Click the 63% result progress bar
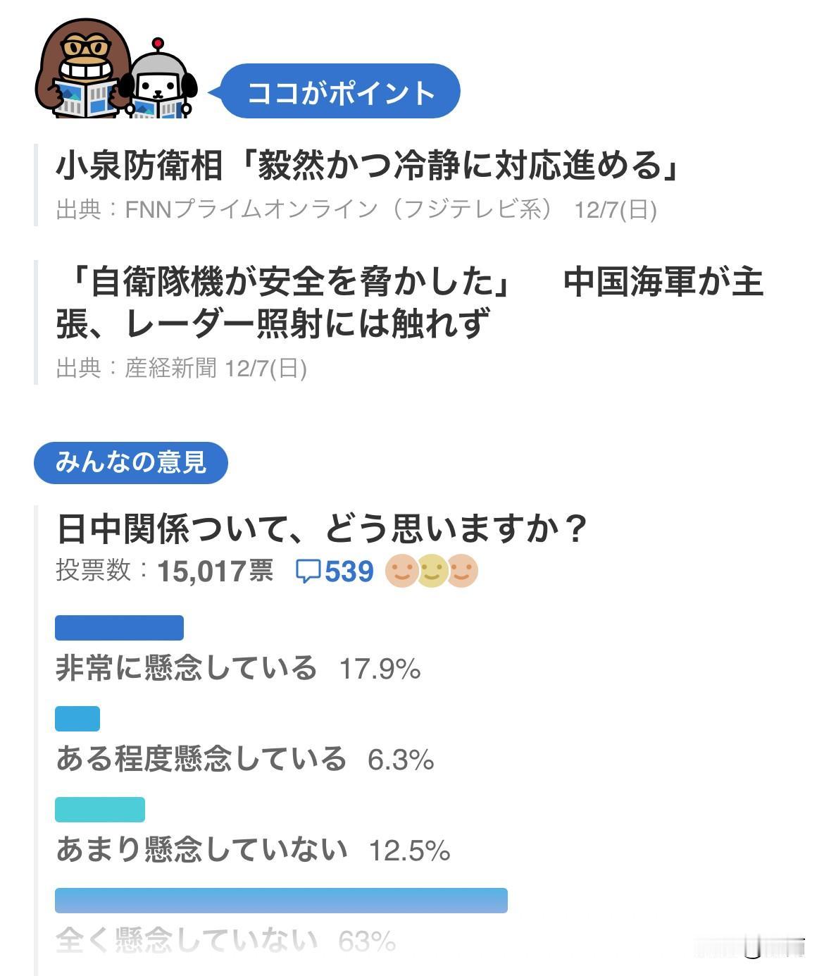824x976 pixels. coord(282,901)
